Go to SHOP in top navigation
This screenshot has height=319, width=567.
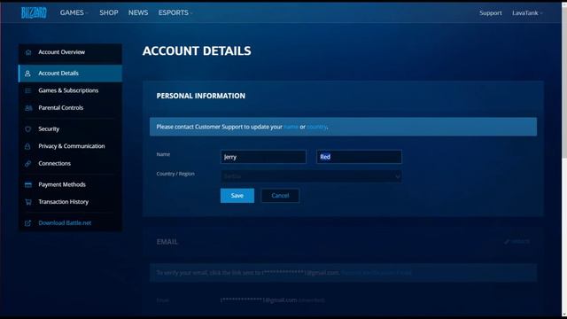(x=109, y=12)
